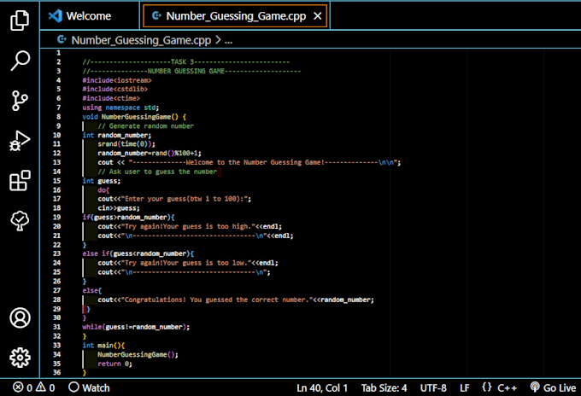Image resolution: width=581 pixels, height=396 pixels.
Task: Select language mode C++
Action: 507,387
